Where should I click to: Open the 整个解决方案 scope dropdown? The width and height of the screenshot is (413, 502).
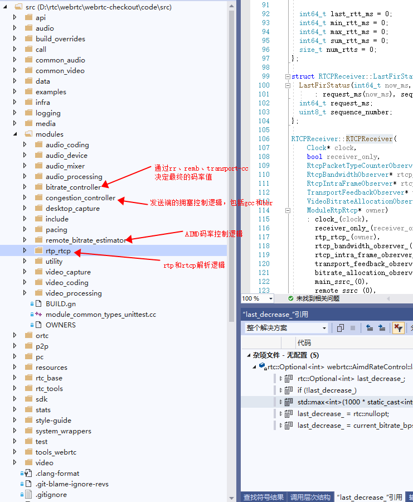286,328
